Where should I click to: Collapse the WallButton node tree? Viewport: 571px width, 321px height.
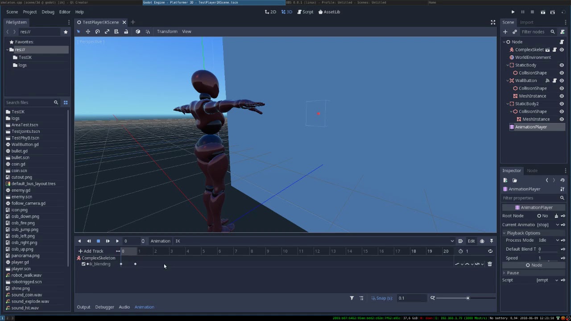[x=508, y=81]
